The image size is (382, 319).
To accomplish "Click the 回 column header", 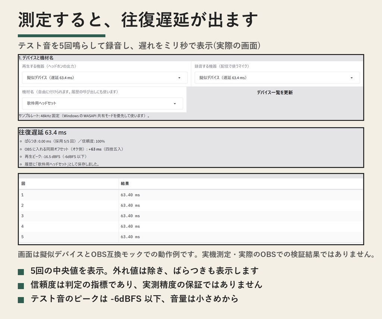I will pos(23,183).
